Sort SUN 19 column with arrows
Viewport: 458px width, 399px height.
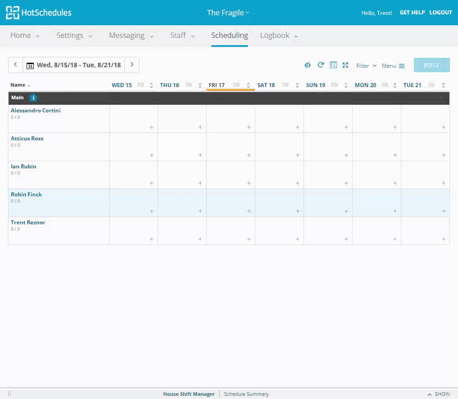pos(346,85)
